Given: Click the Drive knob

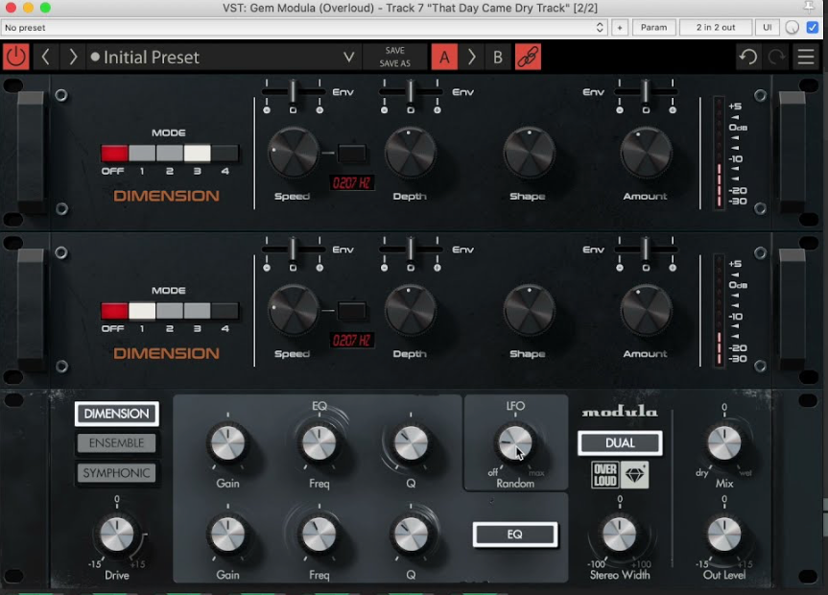Looking at the screenshot, I should coord(117,535).
